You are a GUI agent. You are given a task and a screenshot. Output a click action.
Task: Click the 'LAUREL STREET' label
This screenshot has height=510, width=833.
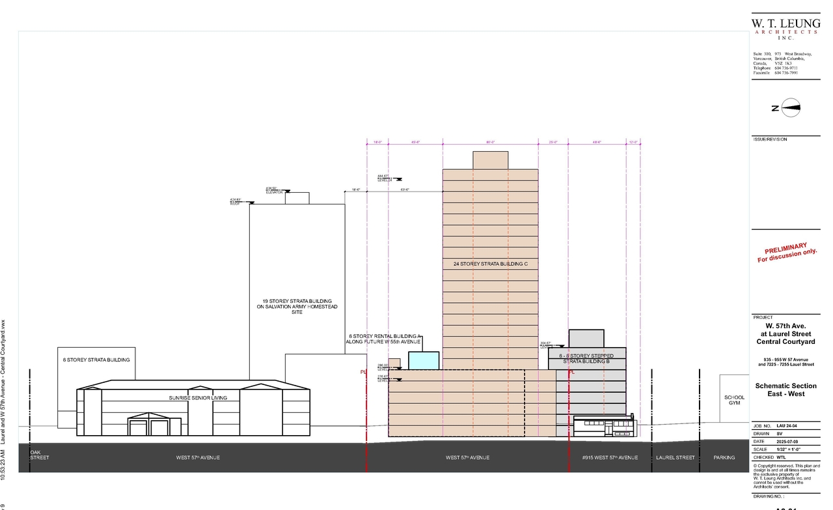[x=676, y=458]
